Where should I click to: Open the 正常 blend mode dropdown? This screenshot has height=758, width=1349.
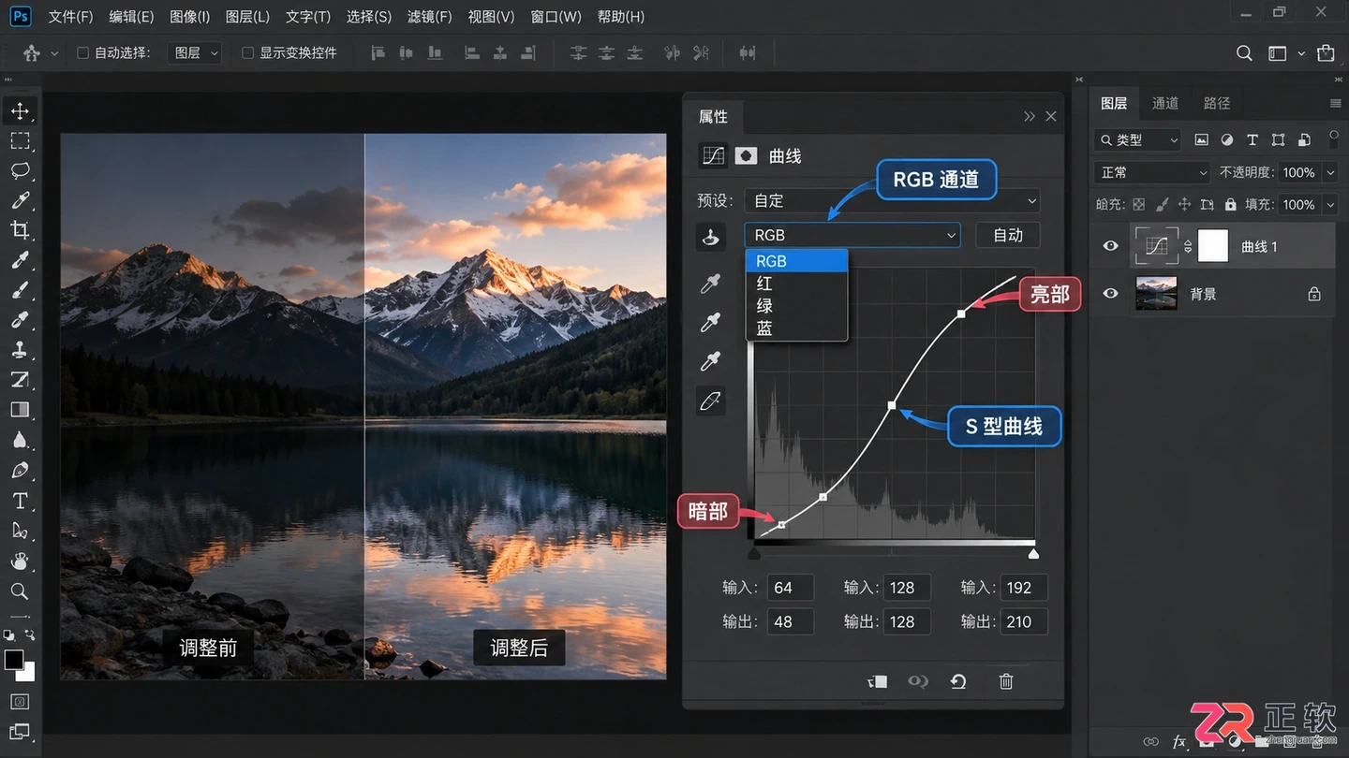(1153, 172)
